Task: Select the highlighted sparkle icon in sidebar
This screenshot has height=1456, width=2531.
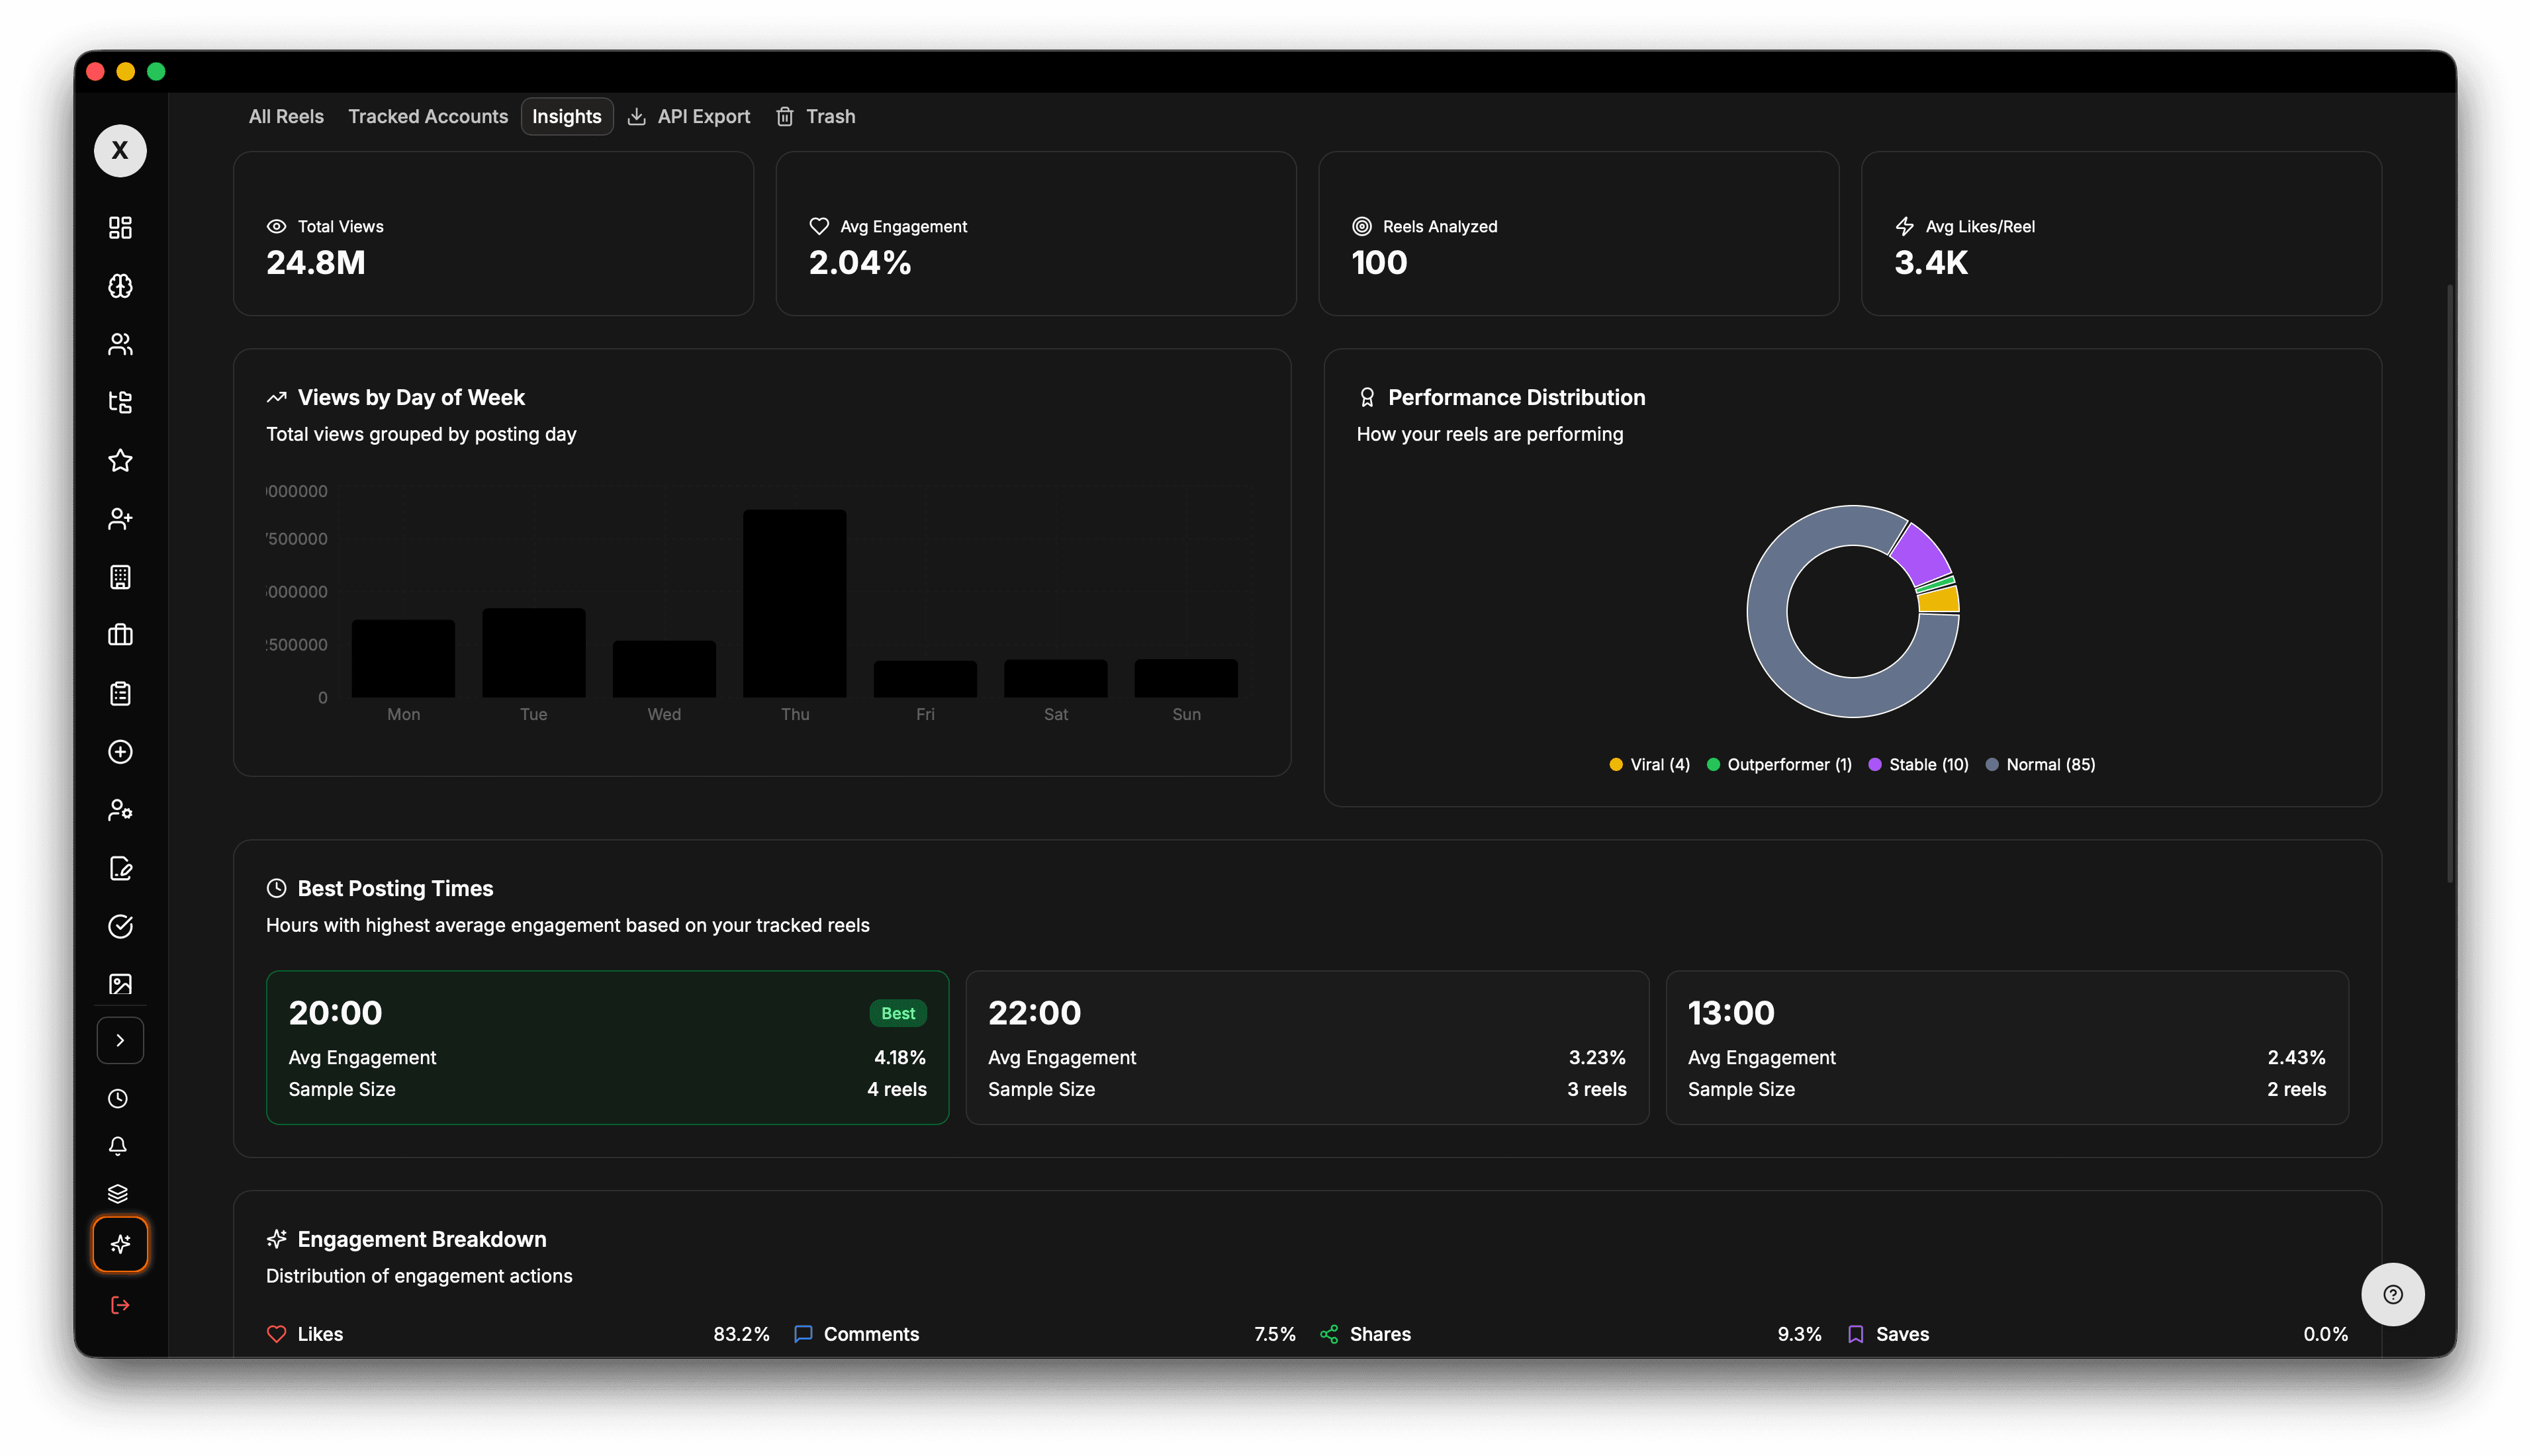Action: 120,1244
